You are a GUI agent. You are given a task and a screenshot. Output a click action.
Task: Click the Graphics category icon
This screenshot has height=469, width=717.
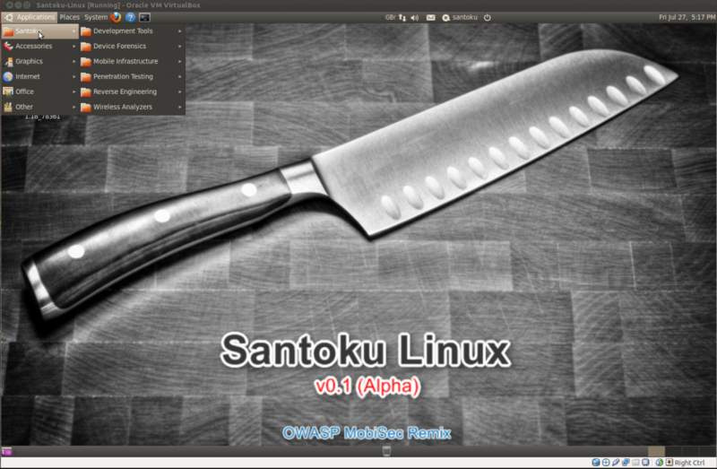coord(8,61)
